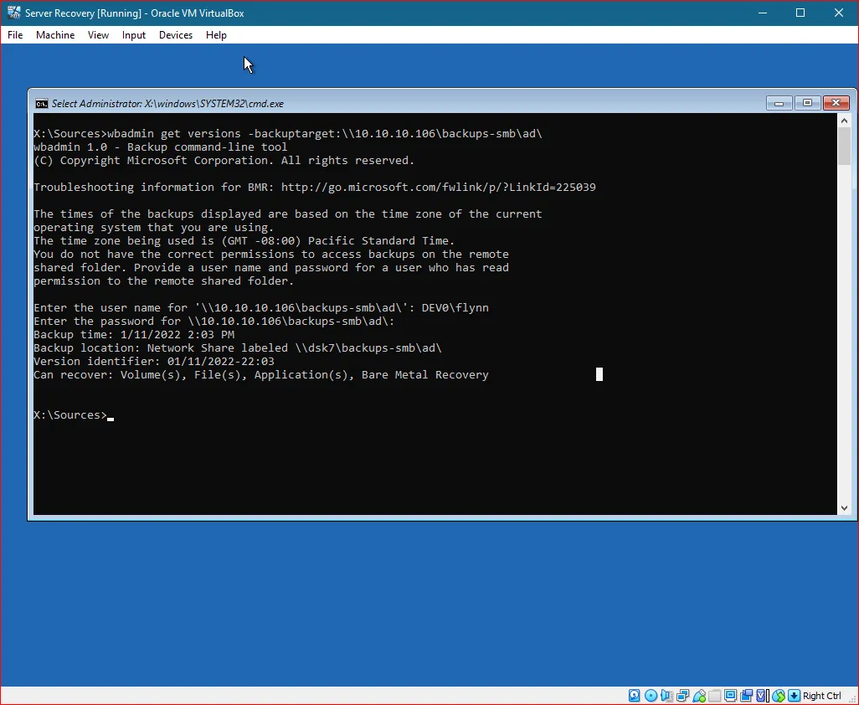859x705 pixels.
Task: Click the network adapters status icon
Action: tap(682, 695)
